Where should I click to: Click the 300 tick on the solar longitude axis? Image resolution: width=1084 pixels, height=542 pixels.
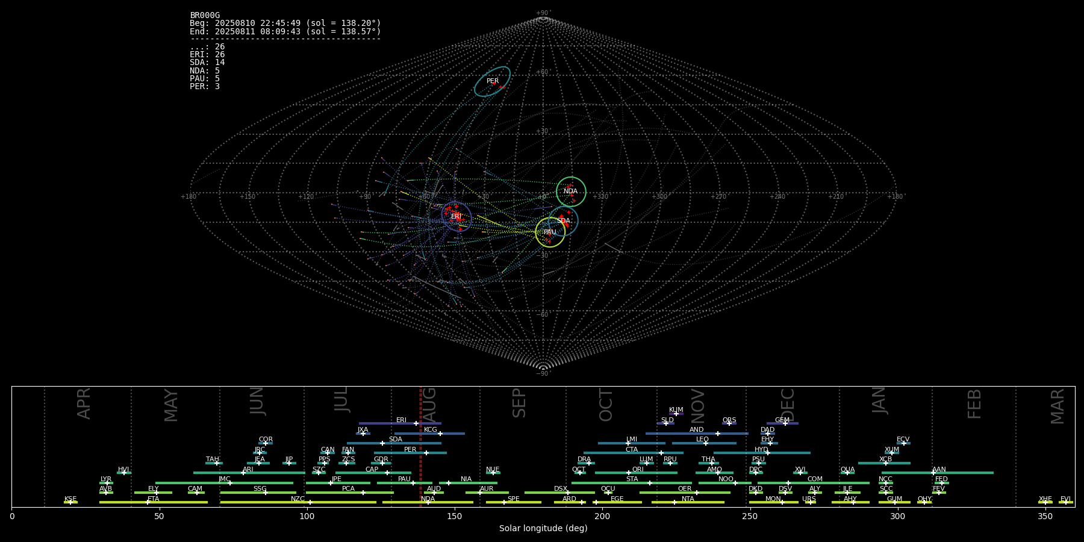click(x=897, y=517)
